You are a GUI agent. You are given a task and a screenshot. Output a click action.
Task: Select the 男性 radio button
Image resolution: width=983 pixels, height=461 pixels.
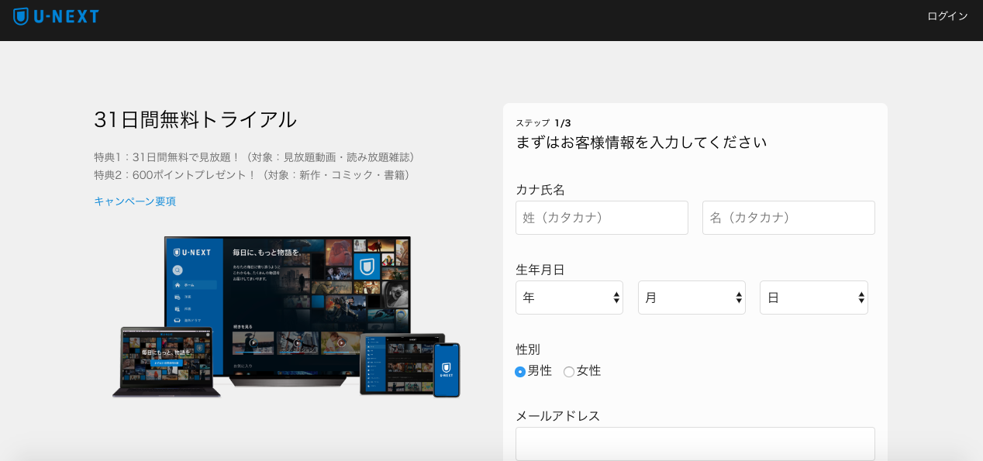point(520,372)
